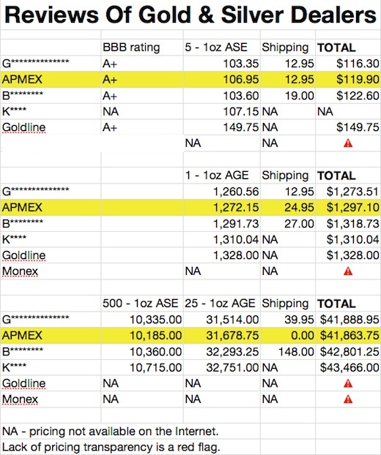Select the $41,863.75 APMEX total cell
Image resolution: width=381 pixels, height=455 pixels.
tap(348, 336)
